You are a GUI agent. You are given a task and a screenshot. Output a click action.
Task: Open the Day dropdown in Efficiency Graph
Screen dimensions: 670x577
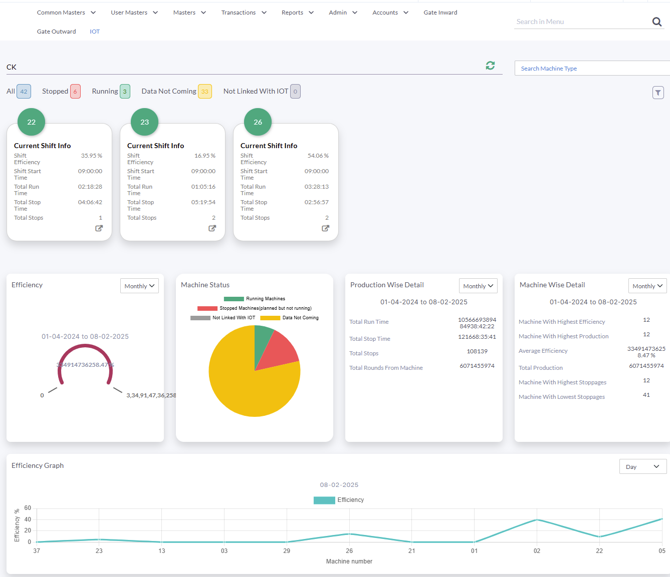[x=642, y=466]
